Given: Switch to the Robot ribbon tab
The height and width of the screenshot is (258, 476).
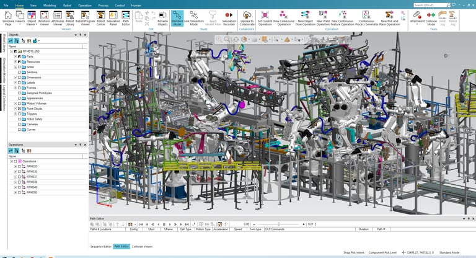Looking at the screenshot, I should pyautogui.click(x=67, y=5).
